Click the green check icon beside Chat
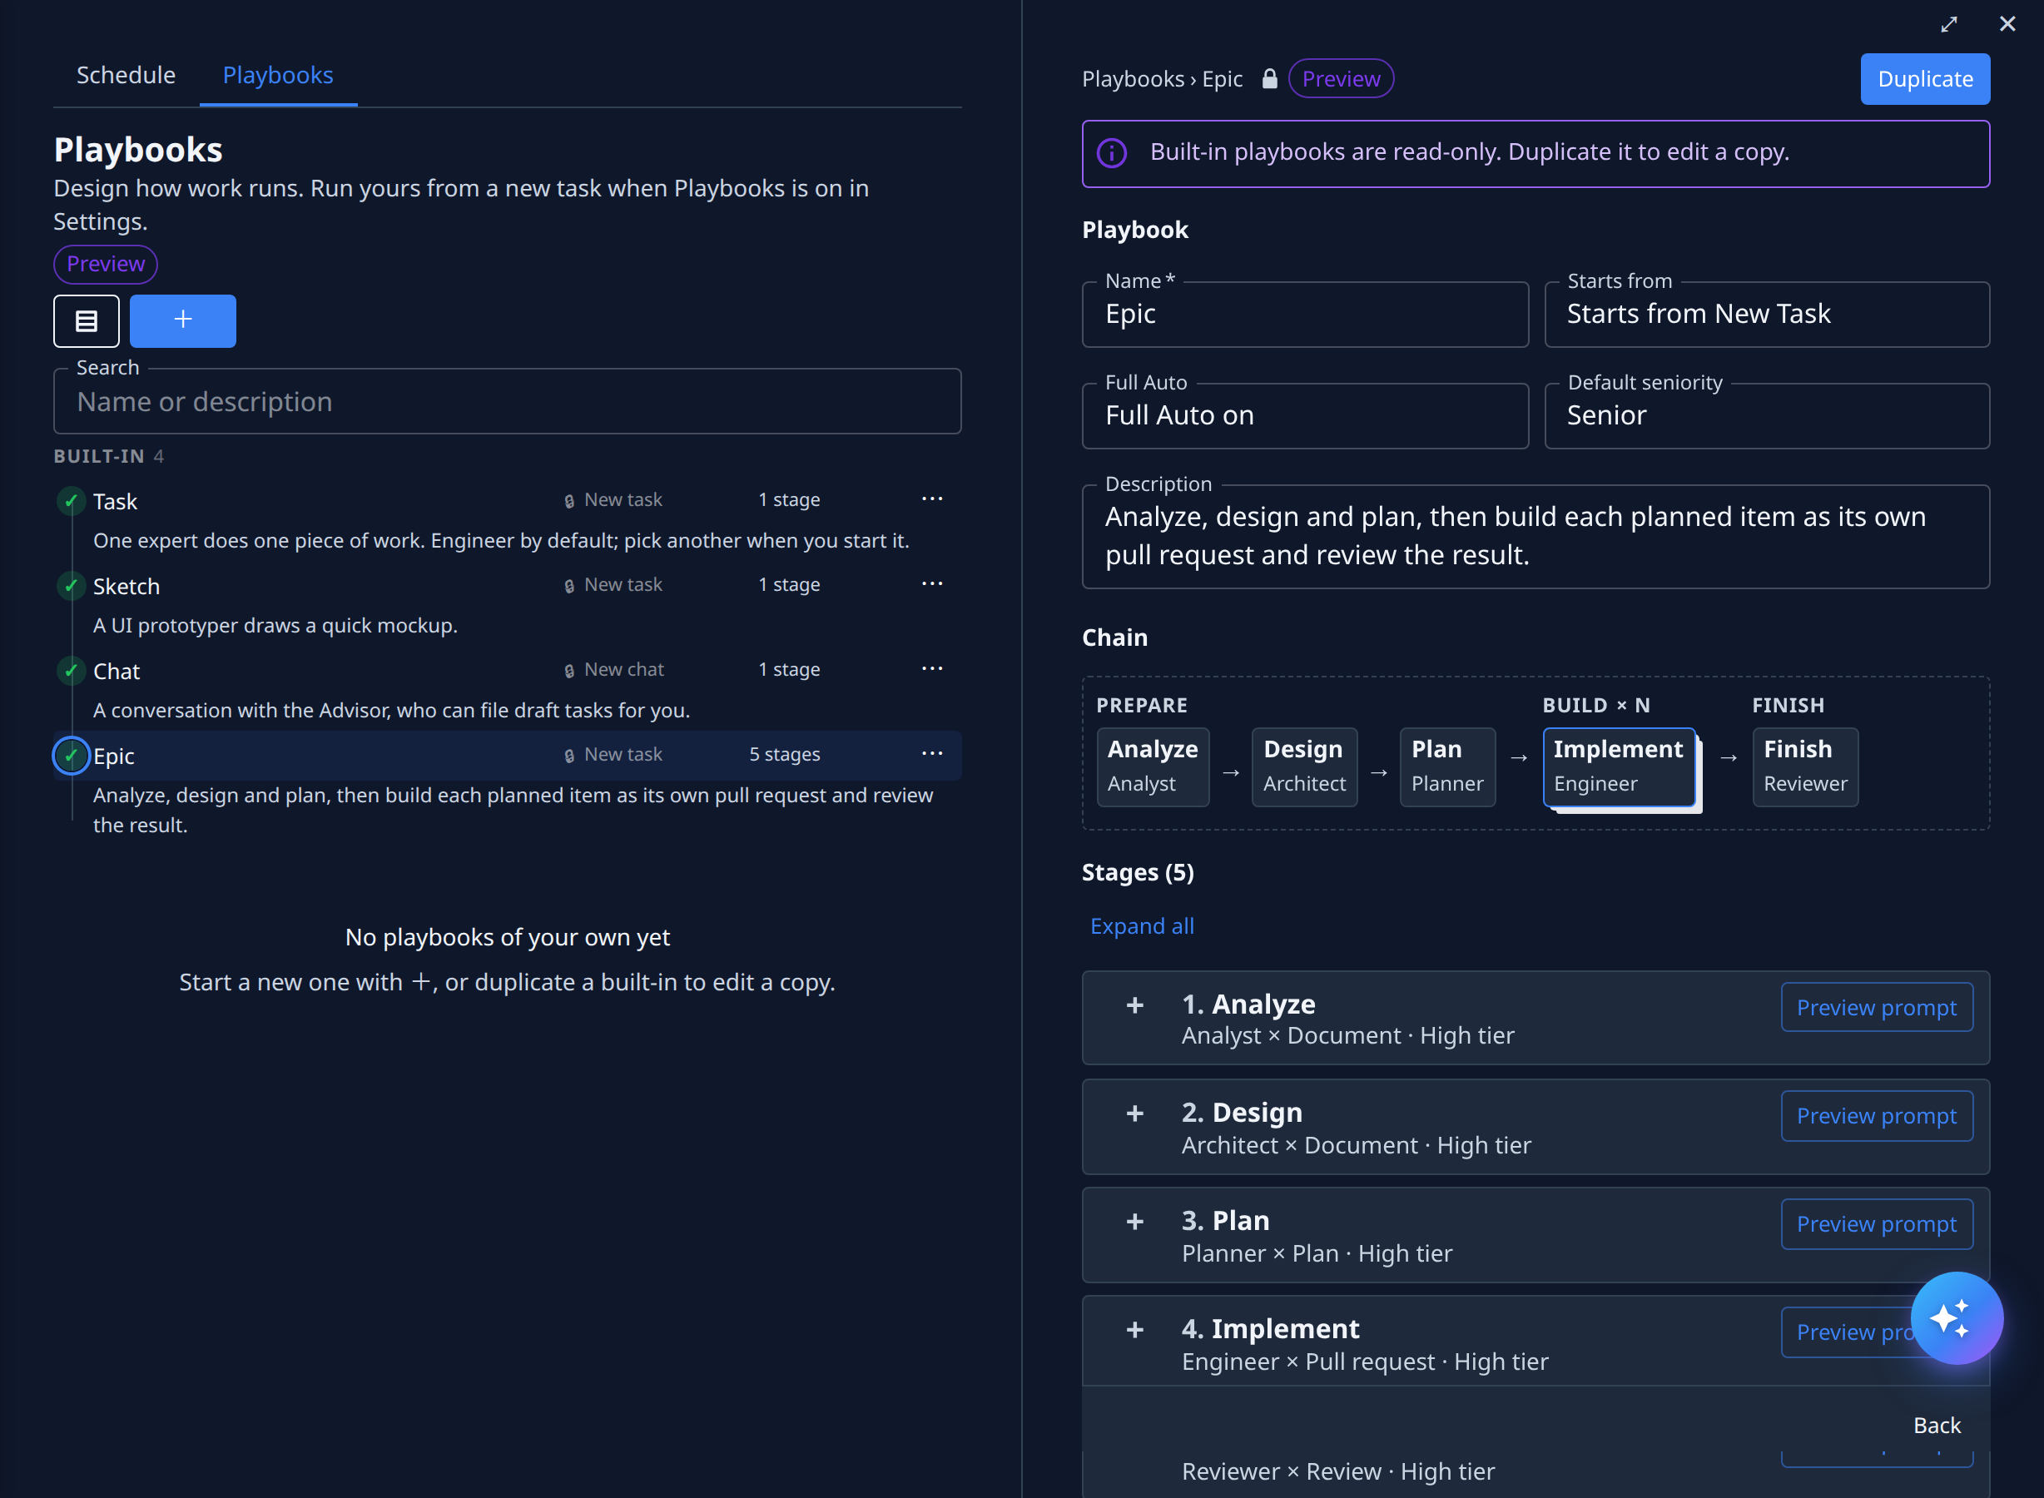The image size is (2044, 1498). (71, 671)
